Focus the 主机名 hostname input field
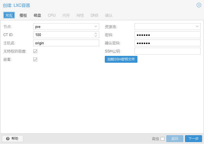204x144 pixels. (x=66, y=43)
